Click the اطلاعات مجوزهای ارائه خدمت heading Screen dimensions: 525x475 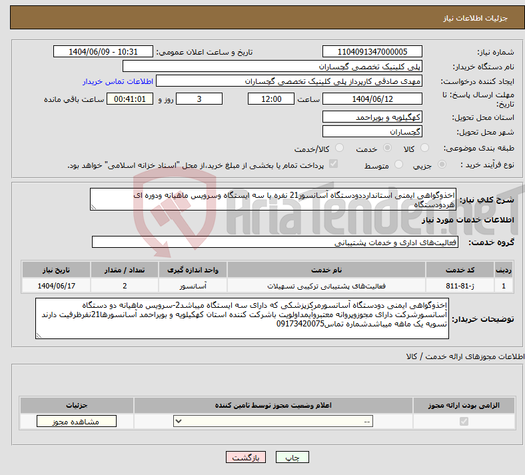tap(465, 356)
